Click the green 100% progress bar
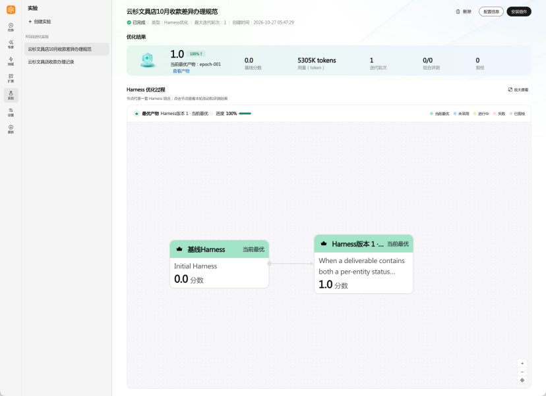This screenshot has height=396, width=546. [x=245, y=114]
